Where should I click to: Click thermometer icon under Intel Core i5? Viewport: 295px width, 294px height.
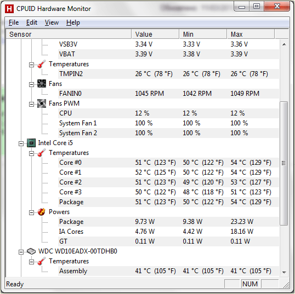coord(42,153)
